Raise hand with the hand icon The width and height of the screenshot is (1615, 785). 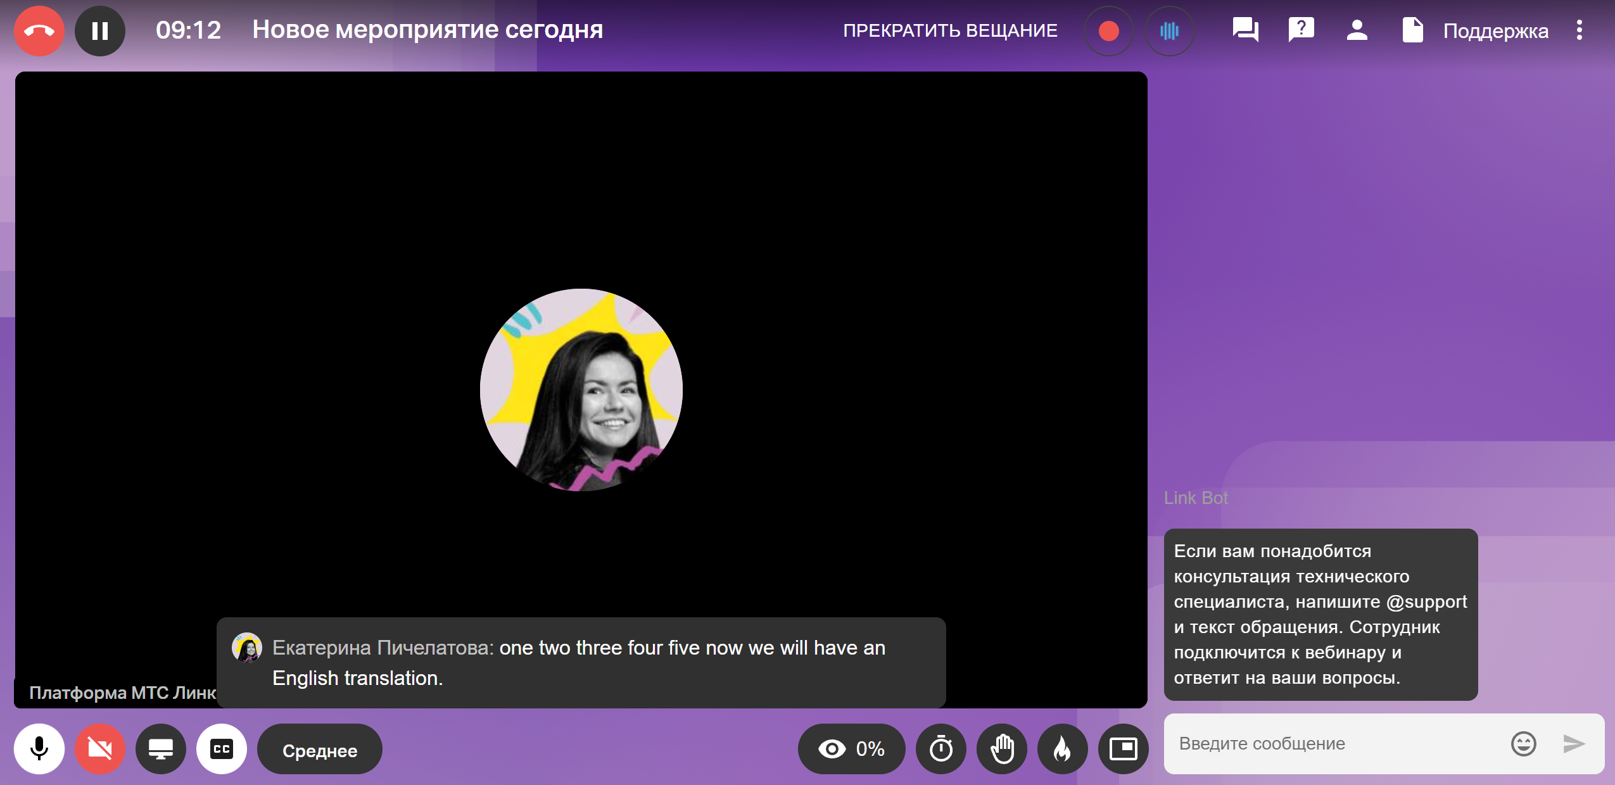tap(1001, 749)
